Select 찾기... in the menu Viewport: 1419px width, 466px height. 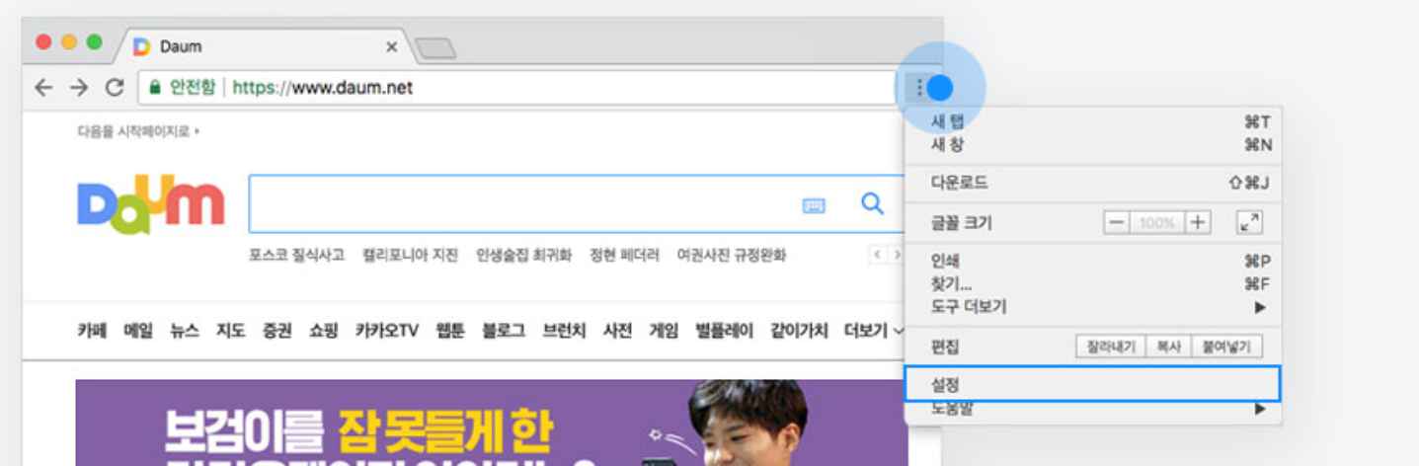[1093, 284]
